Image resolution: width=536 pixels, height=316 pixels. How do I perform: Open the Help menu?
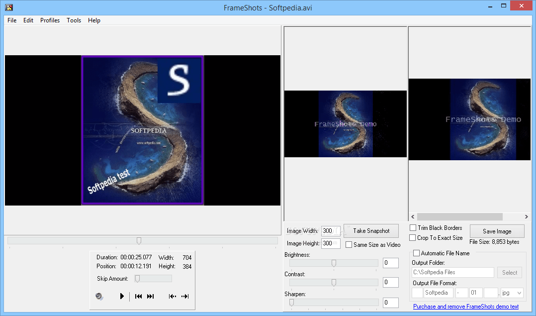click(94, 20)
